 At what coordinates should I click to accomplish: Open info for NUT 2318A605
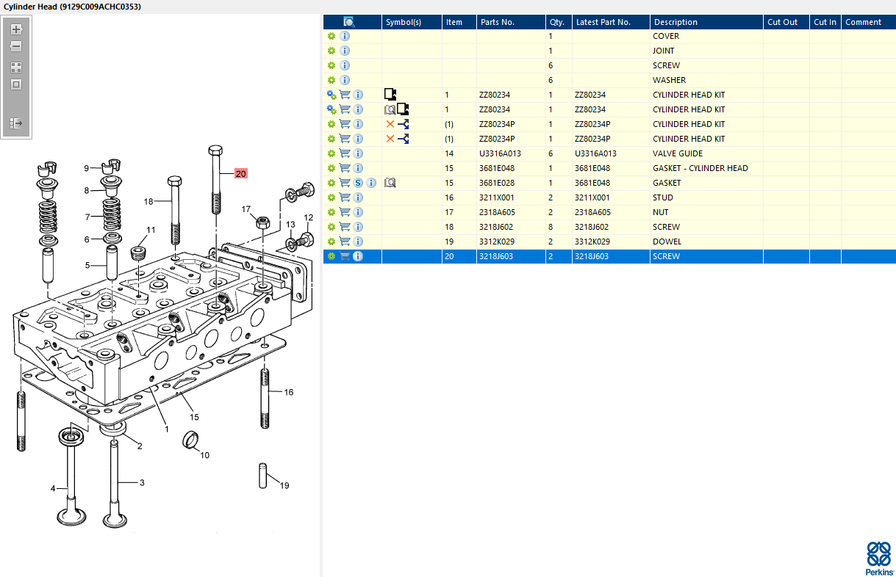358,212
